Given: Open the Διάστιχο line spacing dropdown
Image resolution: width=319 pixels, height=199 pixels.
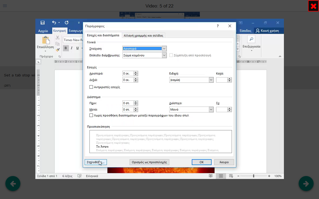Looking at the screenshot, I should pyautogui.click(x=211, y=110).
